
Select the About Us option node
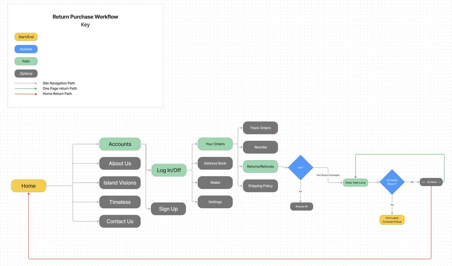(x=120, y=163)
